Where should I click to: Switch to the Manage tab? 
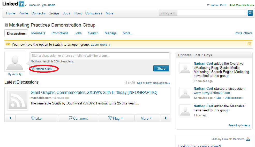pyautogui.click(x=111, y=33)
